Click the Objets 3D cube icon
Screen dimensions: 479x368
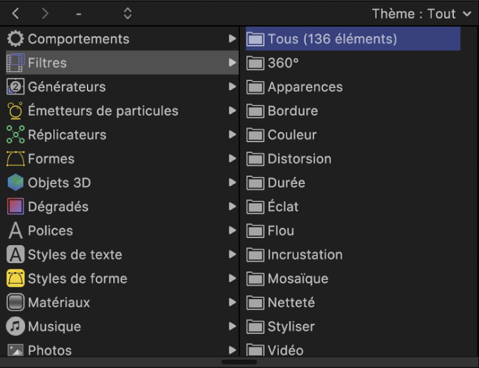point(15,183)
